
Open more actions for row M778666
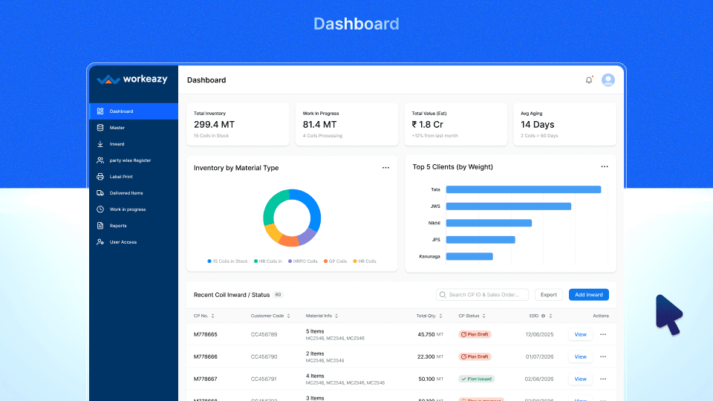(x=603, y=357)
